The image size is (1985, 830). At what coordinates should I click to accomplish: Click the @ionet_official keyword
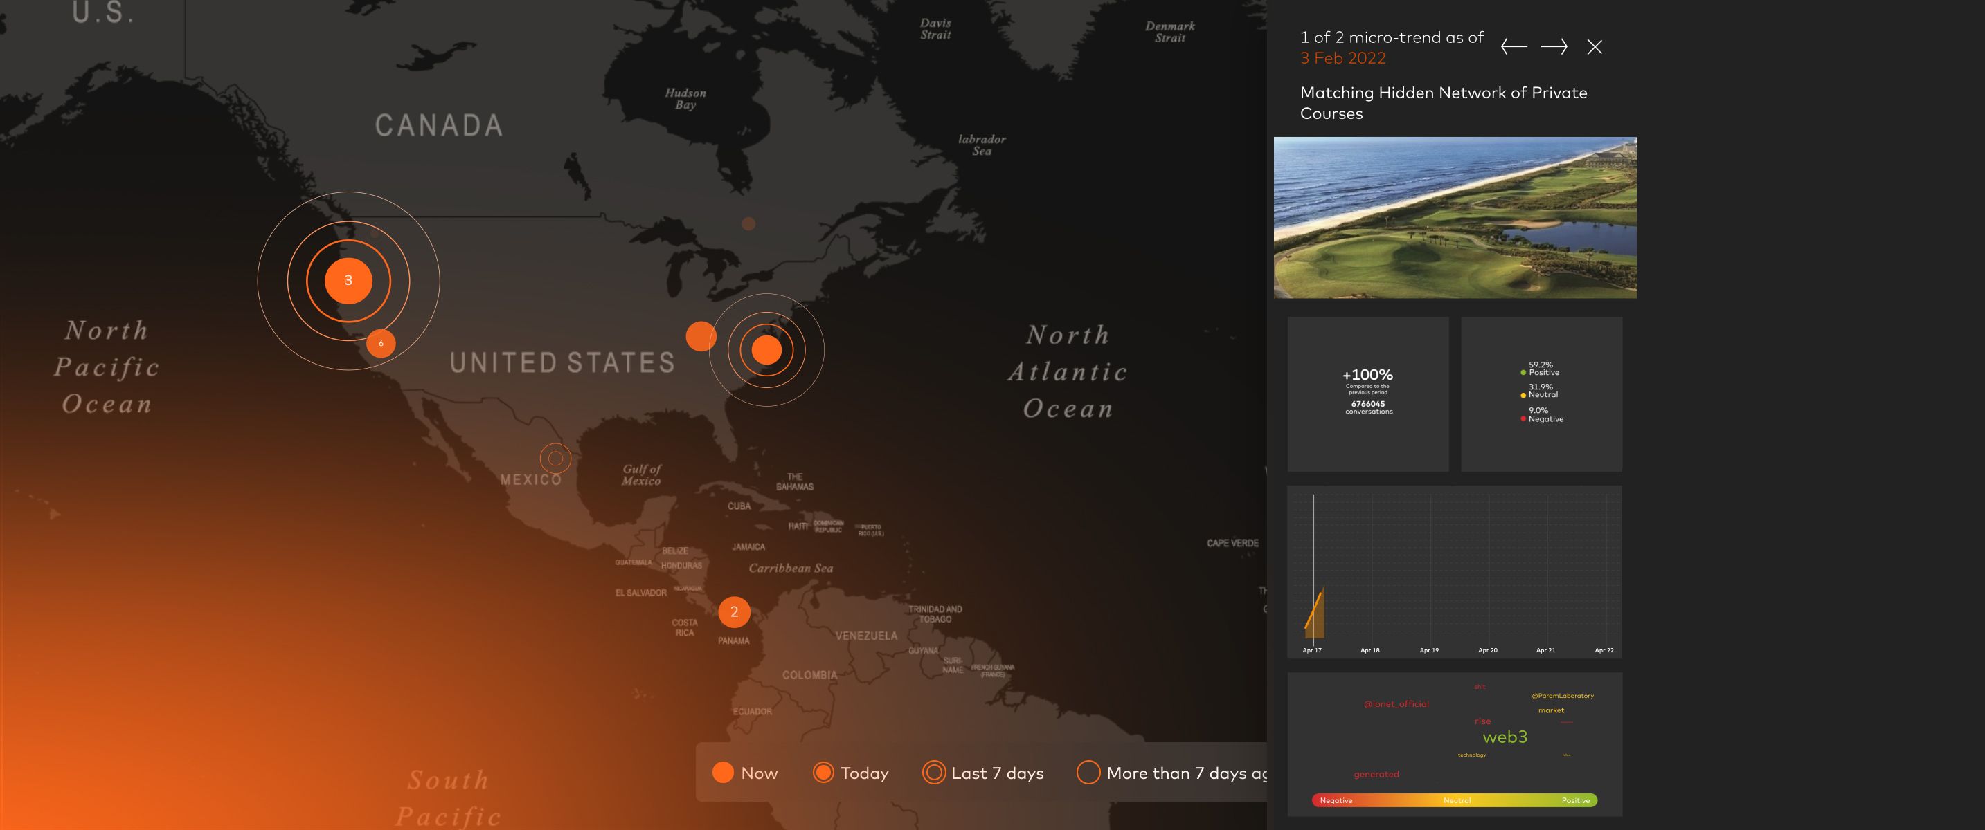tap(1396, 703)
